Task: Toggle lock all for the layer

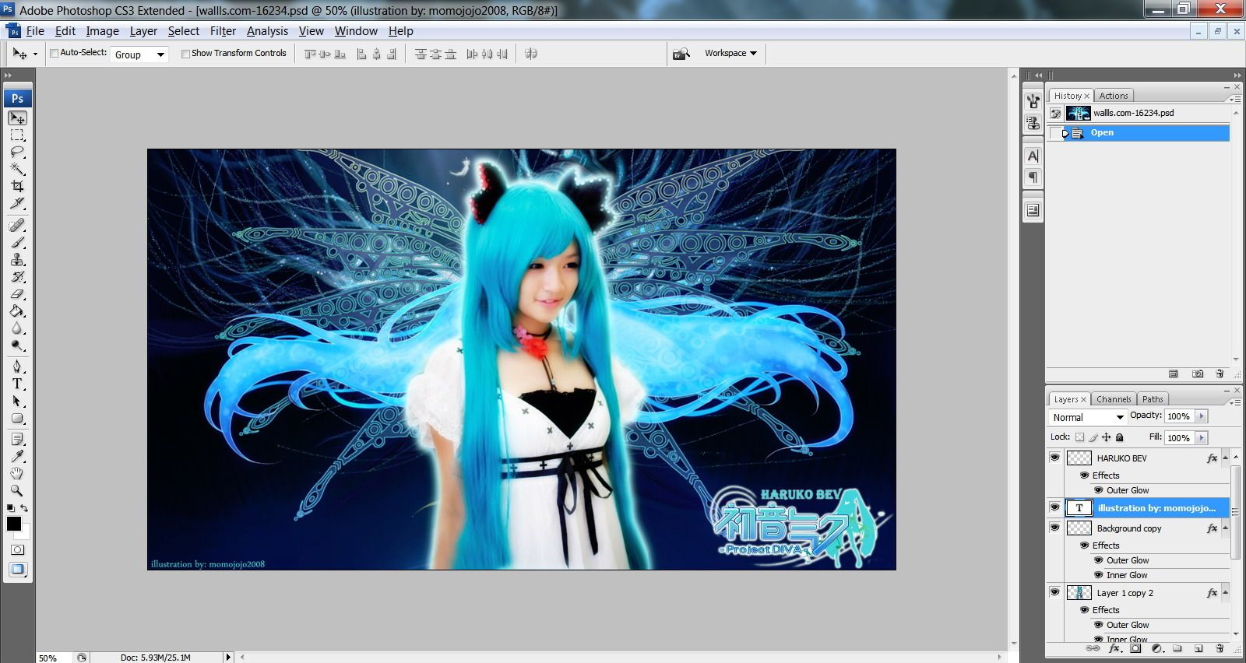Action: coord(1120,437)
